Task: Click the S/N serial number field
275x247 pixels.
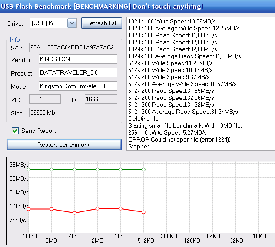Action: pos(73,47)
